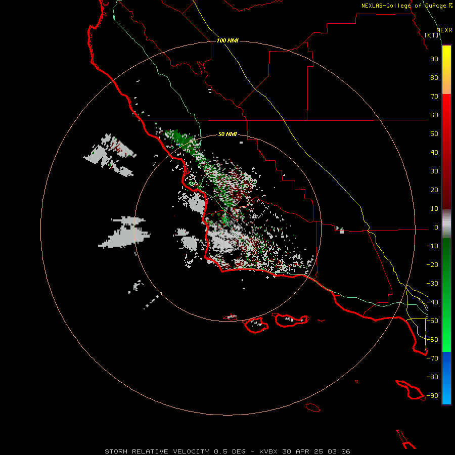Click the 30 value on the velocity scale

pos(434,171)
